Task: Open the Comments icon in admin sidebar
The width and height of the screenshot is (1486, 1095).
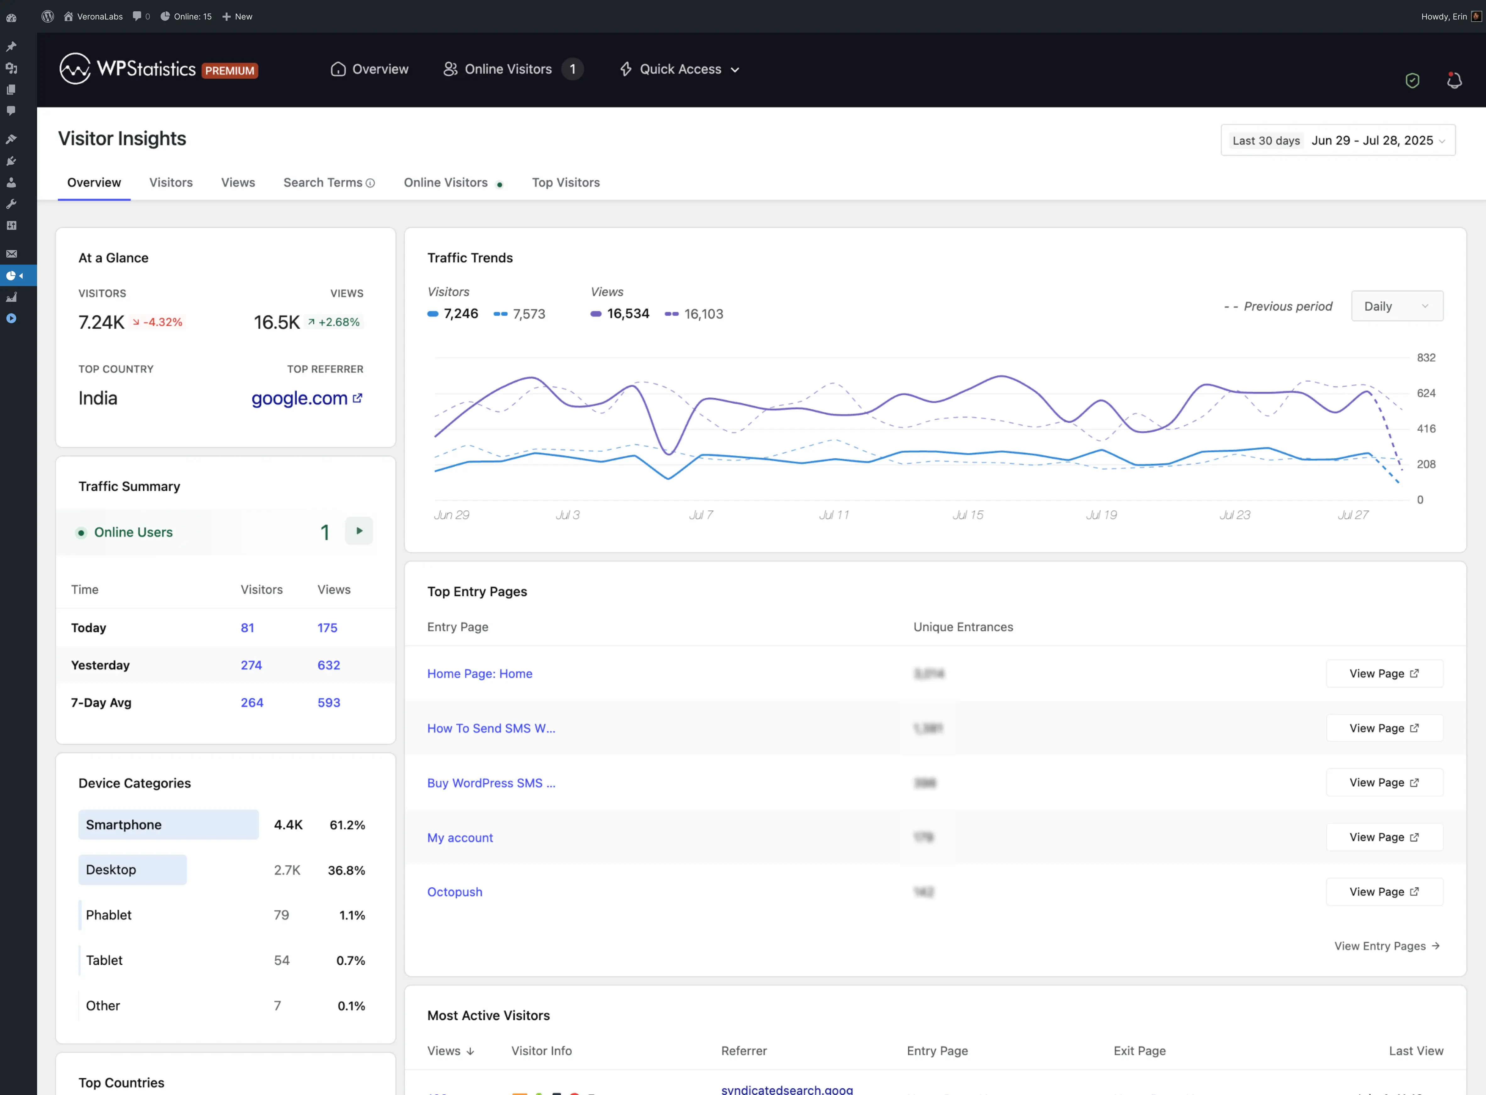Action: (11, 111)
